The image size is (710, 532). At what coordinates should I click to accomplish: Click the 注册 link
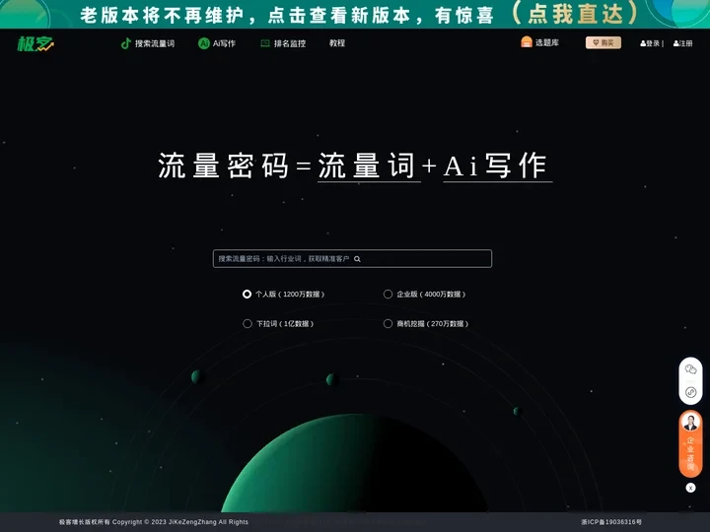pyautogui.click(x=682, y=43)
